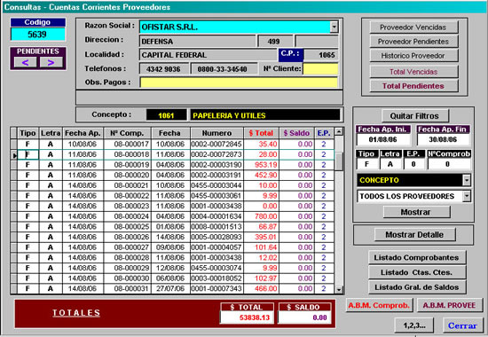The width and height of the screenshot is (488, 337).
Task: Click the current row selector arrow marker
Action: tap(14, 154)
